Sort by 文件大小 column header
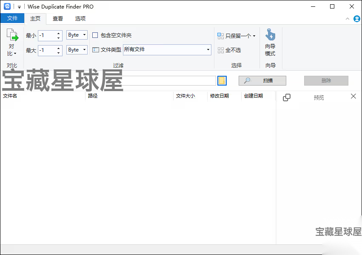Image resolution: width=362 pixels, height=255 pixels. coord(190,96)
